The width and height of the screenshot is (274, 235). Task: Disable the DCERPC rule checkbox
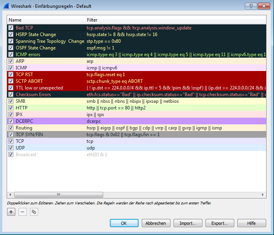[11, 121]
